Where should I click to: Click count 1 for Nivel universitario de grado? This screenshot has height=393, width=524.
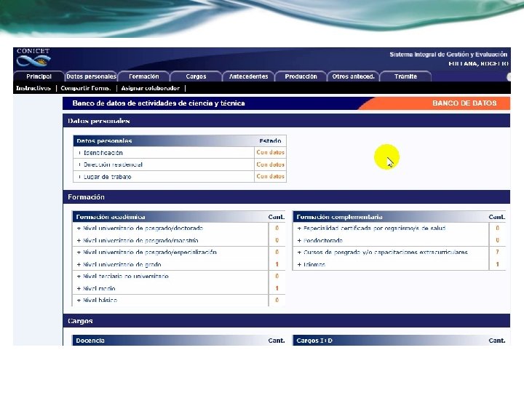[x=277, y=264]
